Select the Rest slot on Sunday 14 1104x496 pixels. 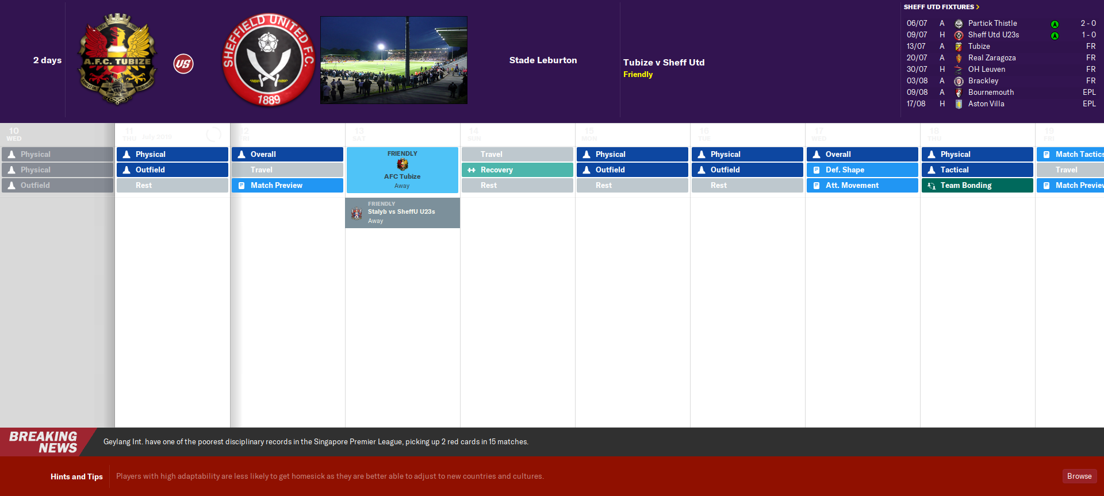click(x=517, y=186)
